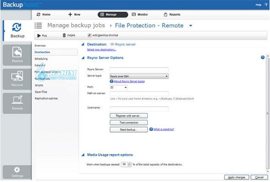Open the Remote sidebar section
The image size is (270, 182).
[x=17, y=103]
